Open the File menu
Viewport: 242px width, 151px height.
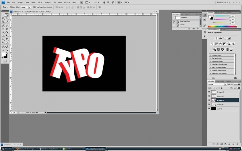click(x=8, y=2)
